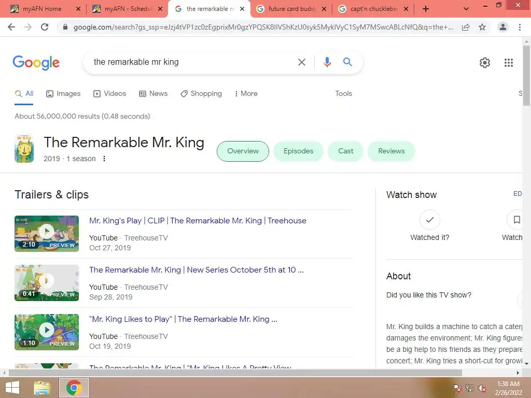Click the show poster thumbnail

coord(24,149)
